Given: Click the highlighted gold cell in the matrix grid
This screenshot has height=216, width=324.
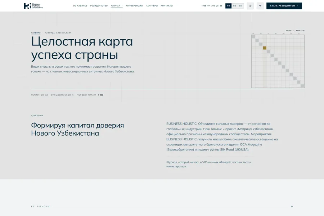Looking at the screenshot, I should click(x=265, y=48).
